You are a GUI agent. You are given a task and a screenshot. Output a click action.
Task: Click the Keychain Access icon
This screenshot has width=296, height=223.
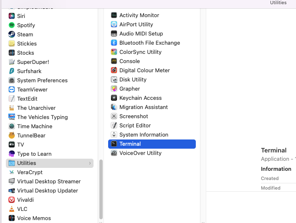click(114, 98)
